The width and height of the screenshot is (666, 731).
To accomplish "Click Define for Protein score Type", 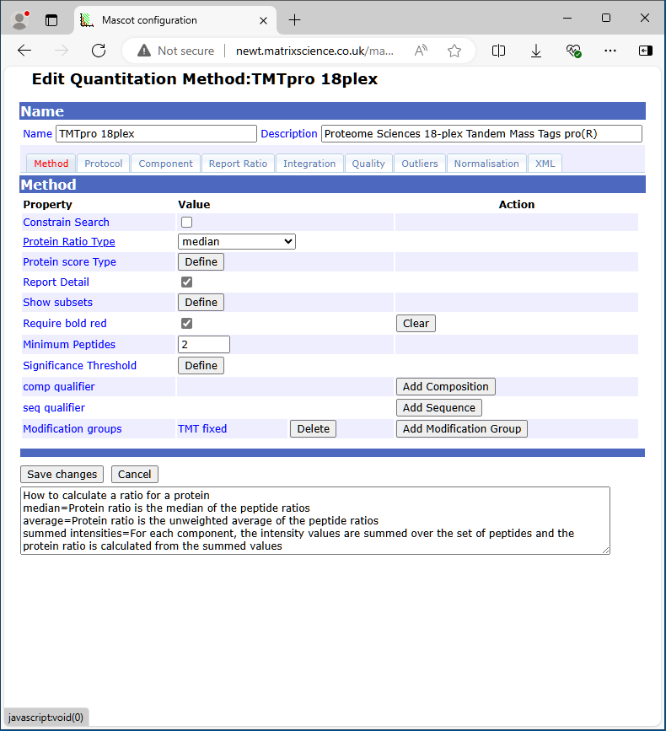I will [x=201, y=262].
